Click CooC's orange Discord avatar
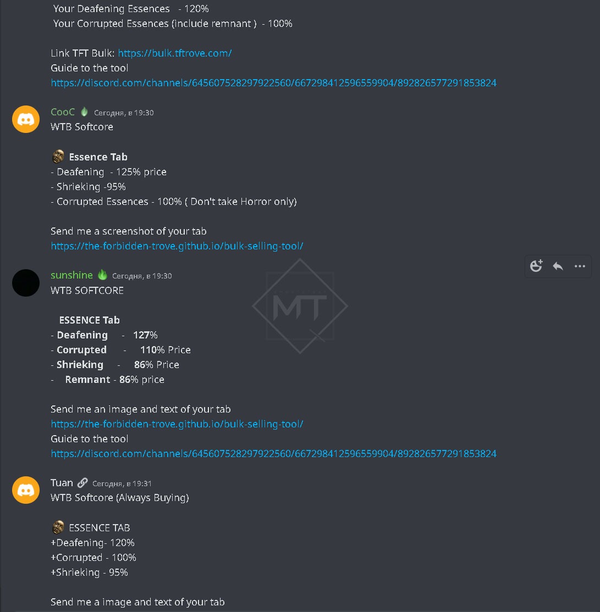Screen dimensions: 600x612 [26, 119]
